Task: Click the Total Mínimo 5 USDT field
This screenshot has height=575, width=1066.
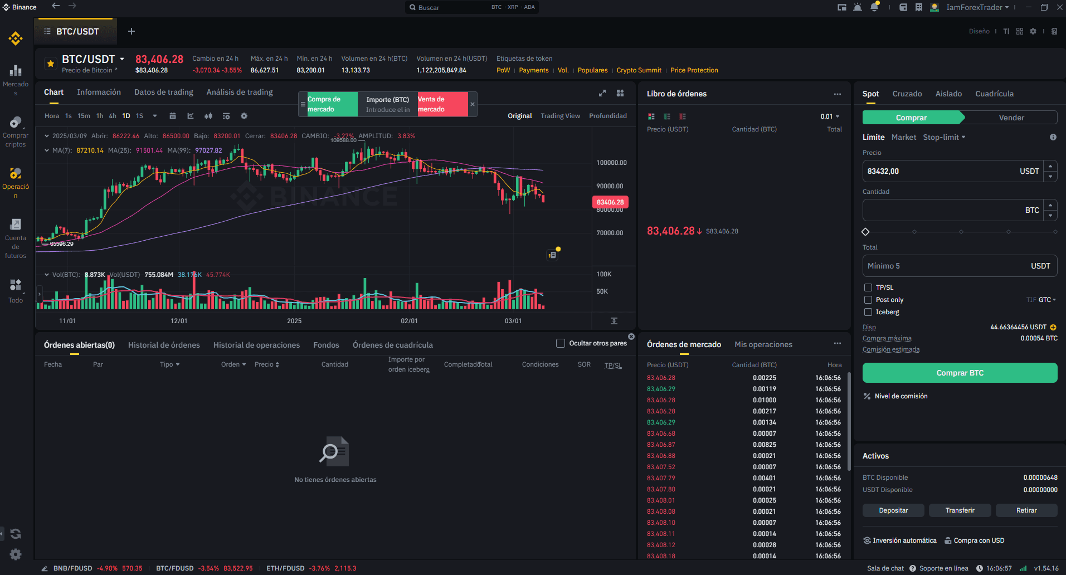Action: [x=960, y=266]
